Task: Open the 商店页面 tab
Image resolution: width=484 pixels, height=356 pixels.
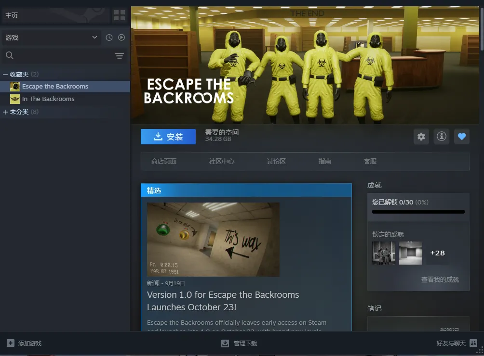Action: click(x=164, y=162)
